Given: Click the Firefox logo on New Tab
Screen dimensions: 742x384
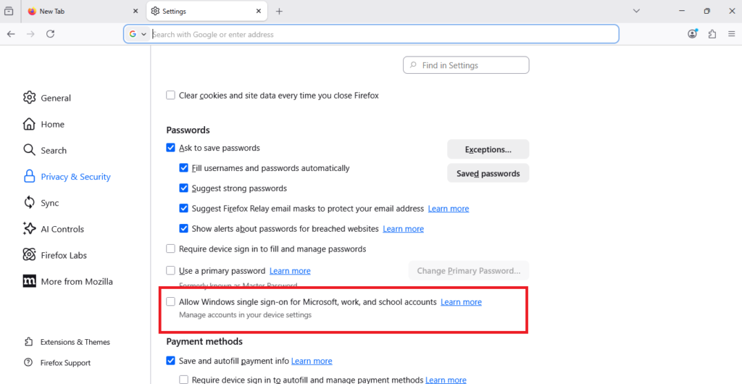Looking at the screenshot, I should tap(32, 12).
